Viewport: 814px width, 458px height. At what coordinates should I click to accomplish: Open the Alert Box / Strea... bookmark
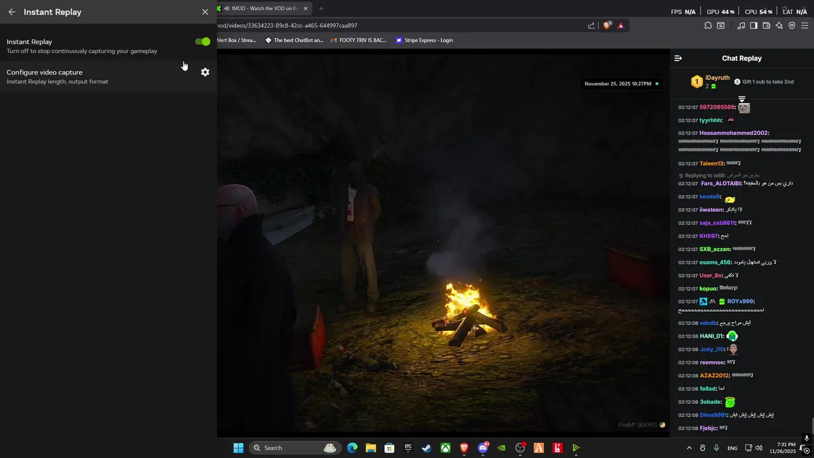click(237, 40)
